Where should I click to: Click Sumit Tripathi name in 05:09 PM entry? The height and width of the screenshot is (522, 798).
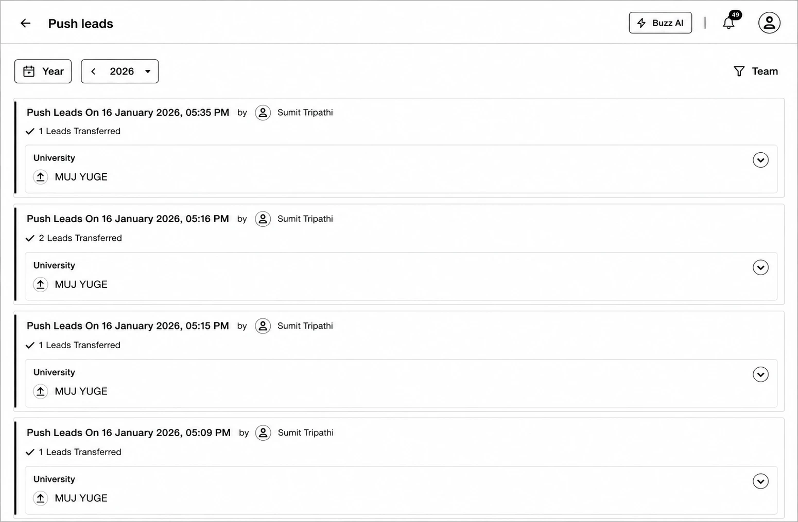[x=306, y=433]
